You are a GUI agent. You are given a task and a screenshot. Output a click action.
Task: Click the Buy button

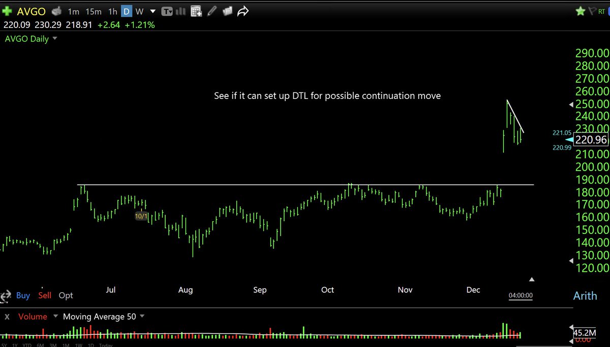point(23,295)
